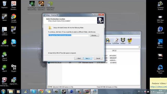Click the destination folder path field

(68, 35)
